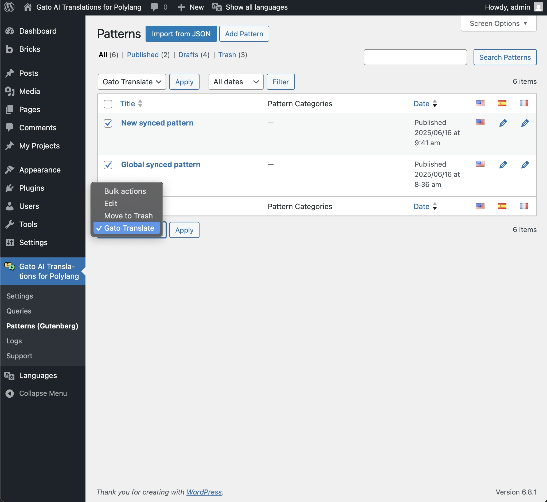The image size is (547, 502).
Task: Show only trashed patterns via Trash link
Action: click(227, 54)
